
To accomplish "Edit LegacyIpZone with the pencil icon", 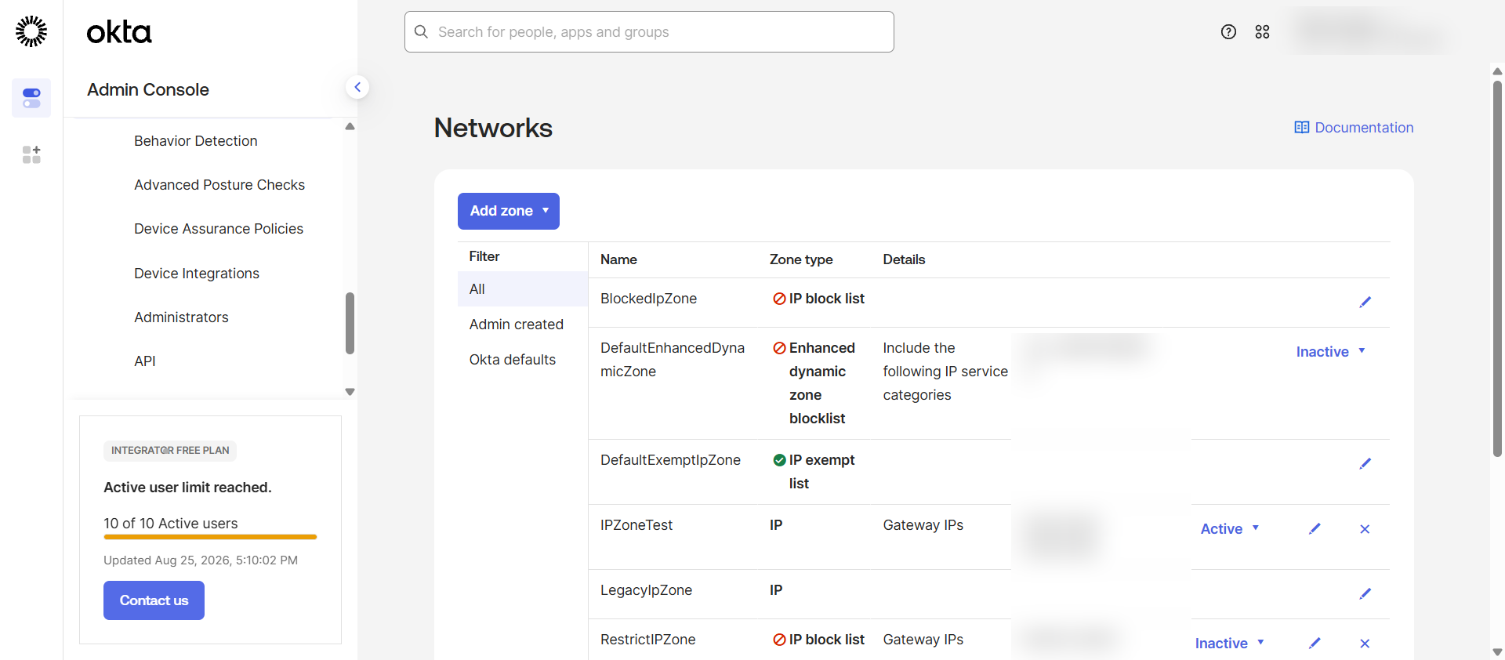I will coord(1365,593).
